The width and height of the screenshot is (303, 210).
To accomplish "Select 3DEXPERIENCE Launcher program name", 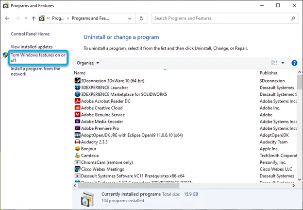I will 104,87.
